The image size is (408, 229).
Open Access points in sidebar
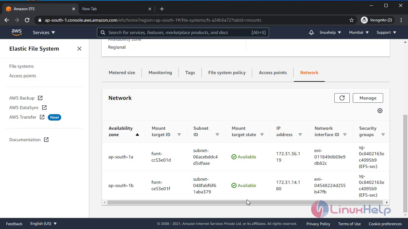click(23, 76)
